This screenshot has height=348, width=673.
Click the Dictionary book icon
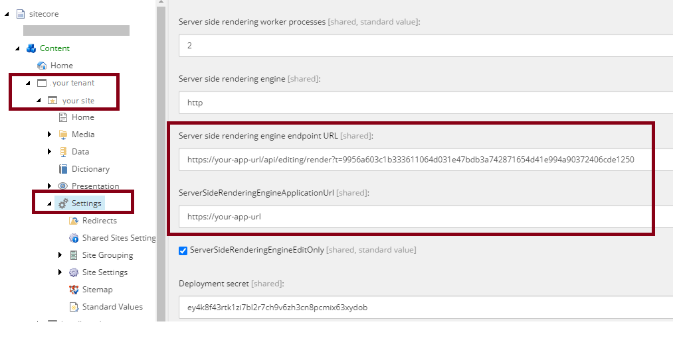point(63,169)
